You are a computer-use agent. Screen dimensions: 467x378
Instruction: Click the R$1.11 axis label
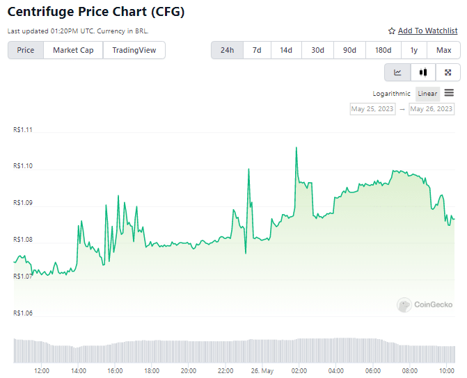tap(23, 130)
